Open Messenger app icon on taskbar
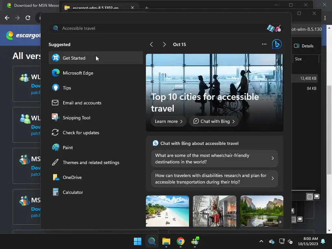 (x=195, y=241)
